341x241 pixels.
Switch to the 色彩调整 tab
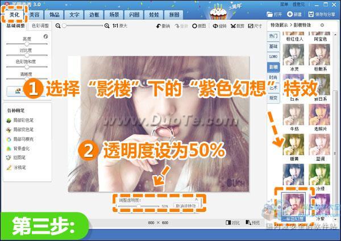click(x=40, y=26)
